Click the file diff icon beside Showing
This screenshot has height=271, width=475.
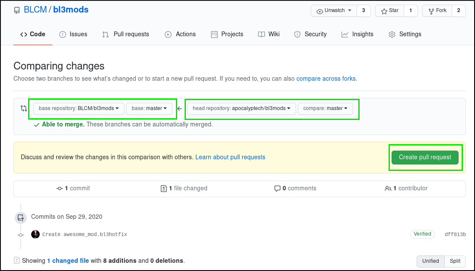tap(17, 260)
